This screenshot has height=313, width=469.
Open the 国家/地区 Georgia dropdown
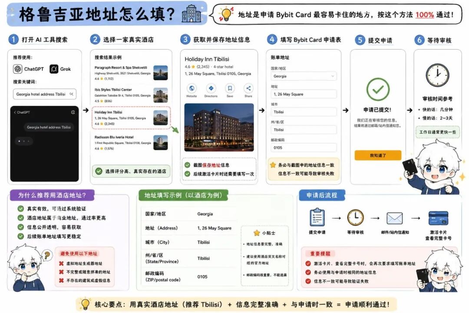(304, 76)
